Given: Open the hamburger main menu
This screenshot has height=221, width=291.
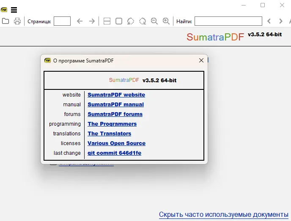Looking at the screenshot, I should click(14, 10).
